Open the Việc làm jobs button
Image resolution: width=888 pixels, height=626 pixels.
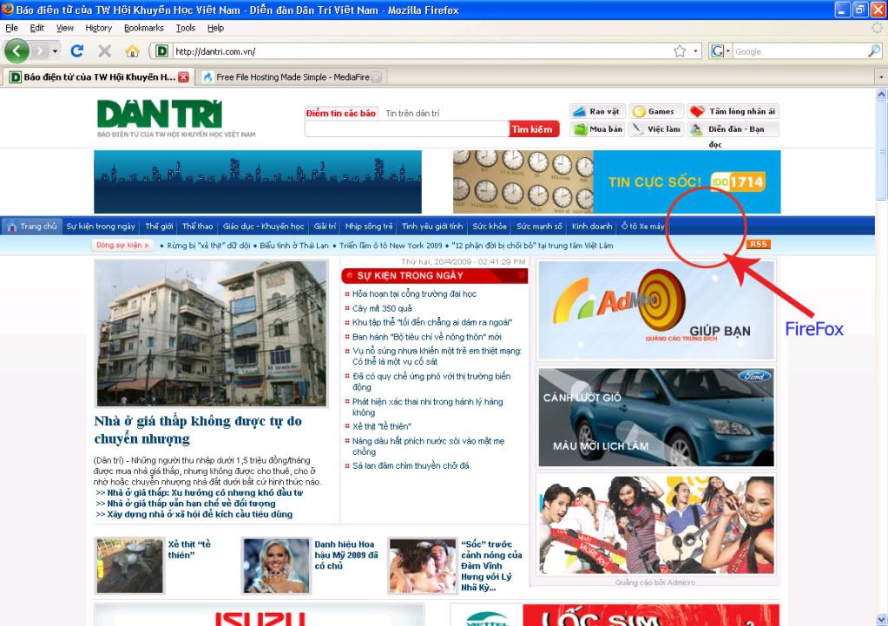click(x=656, y=129)
